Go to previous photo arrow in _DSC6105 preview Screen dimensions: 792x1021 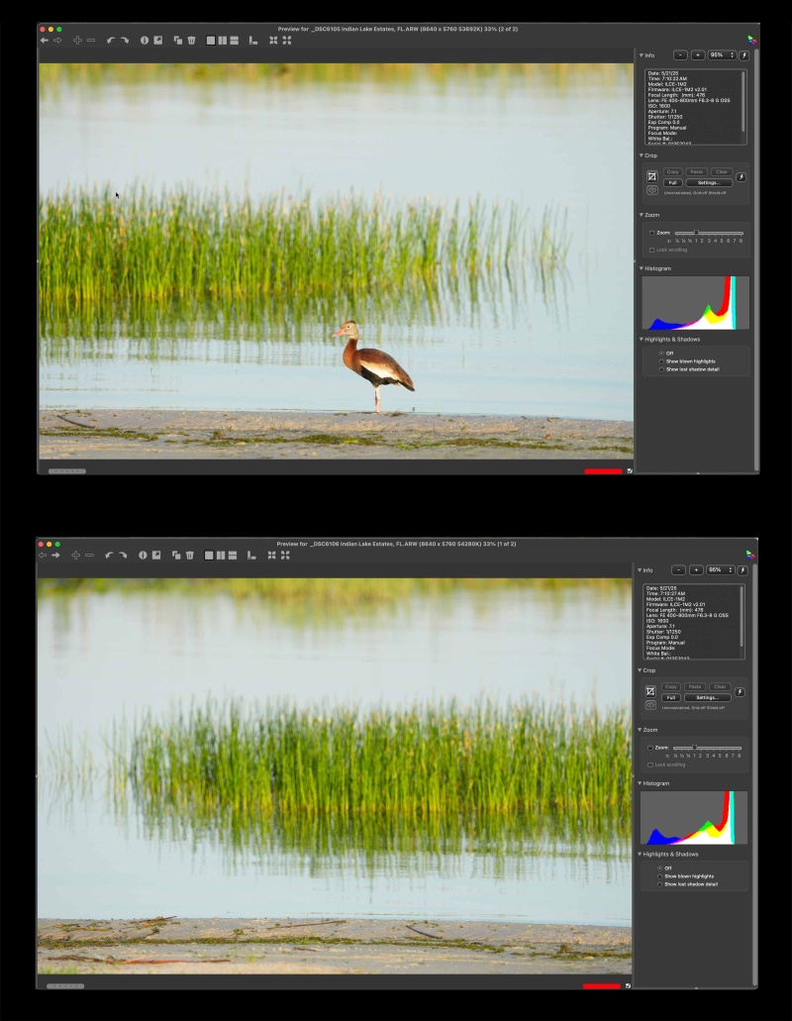[45, 41]
